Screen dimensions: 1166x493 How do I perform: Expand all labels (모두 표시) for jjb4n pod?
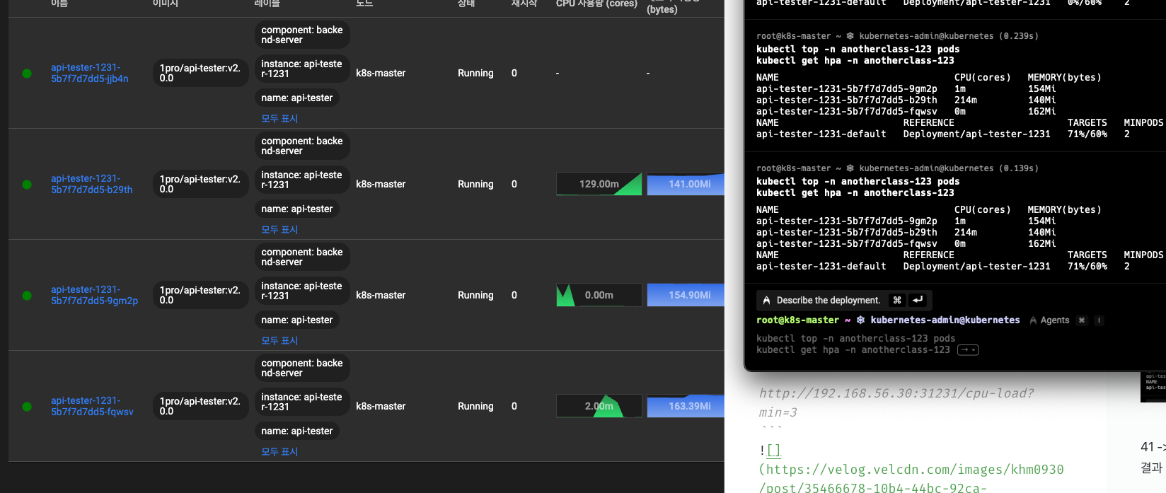coord(279,118)
